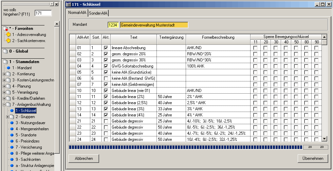Open the Adressverwaltung favorite star icon
The width and height of the screenshot is (333, 171).
8,35
